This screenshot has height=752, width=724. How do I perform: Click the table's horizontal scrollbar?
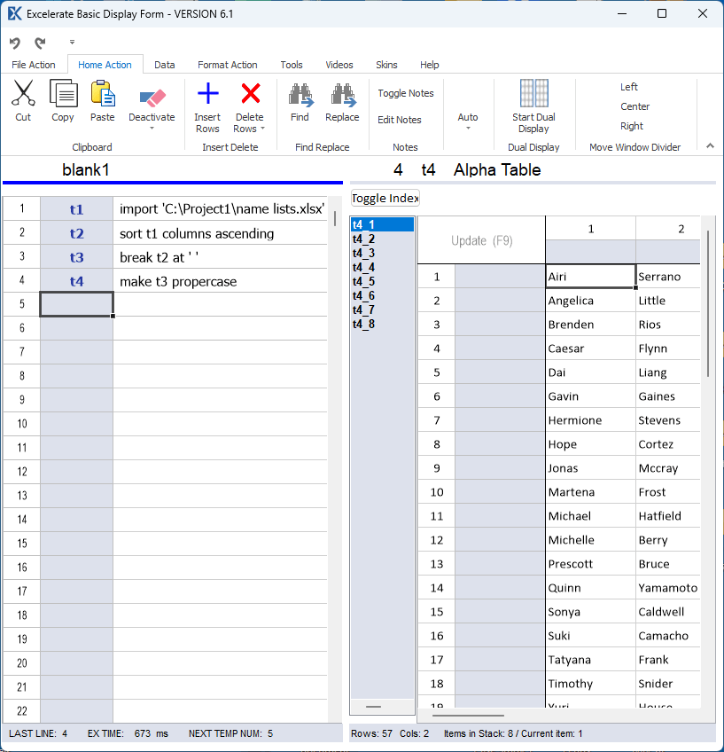468,715
